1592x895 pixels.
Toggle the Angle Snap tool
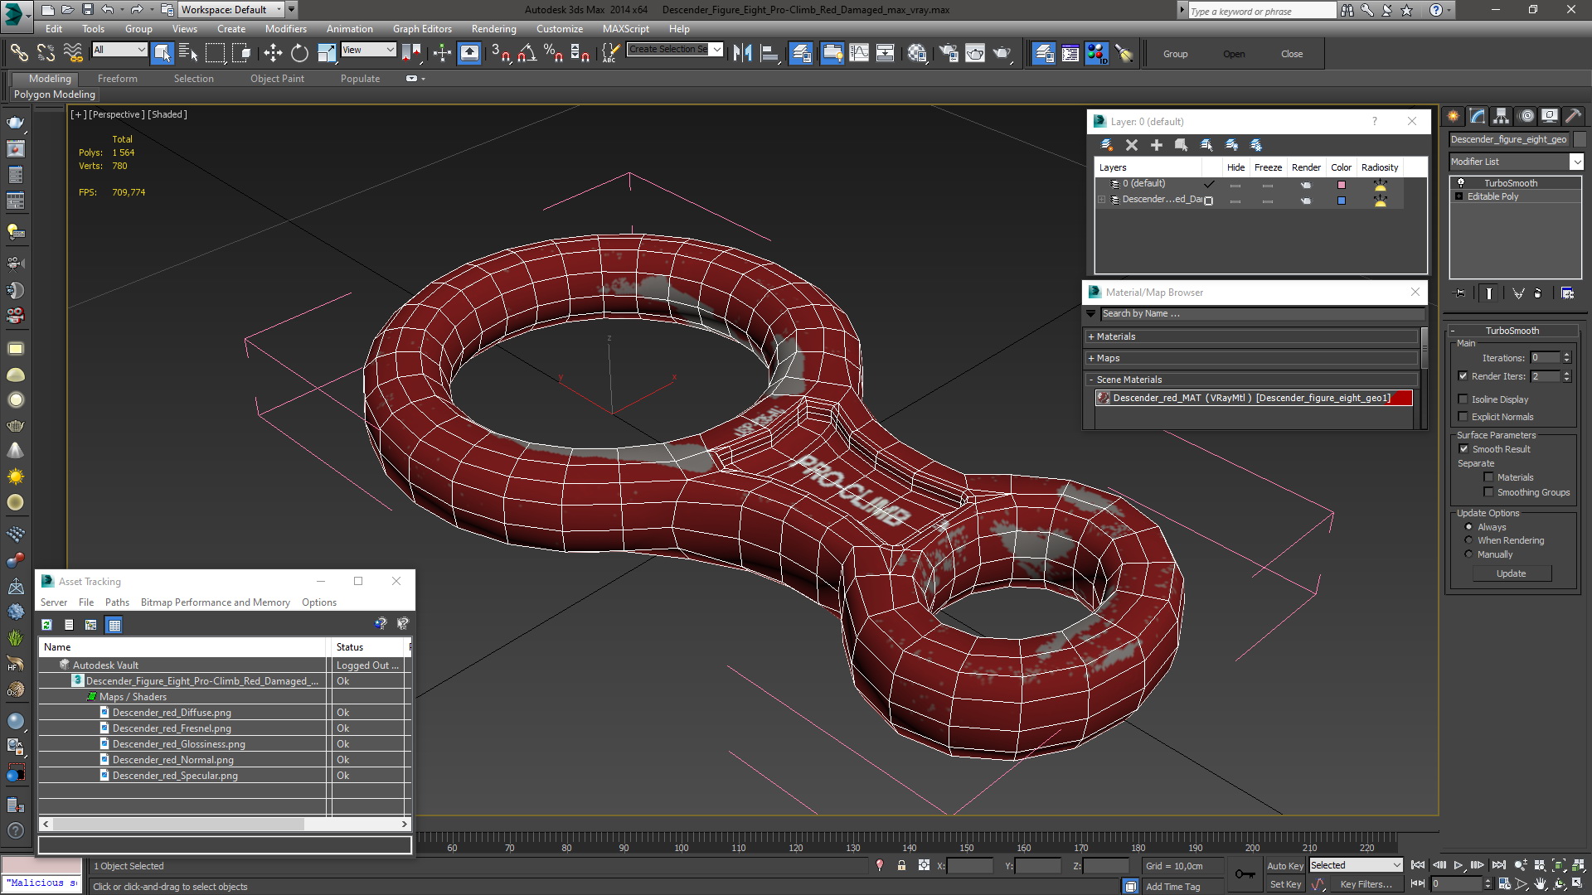(527, 53)
